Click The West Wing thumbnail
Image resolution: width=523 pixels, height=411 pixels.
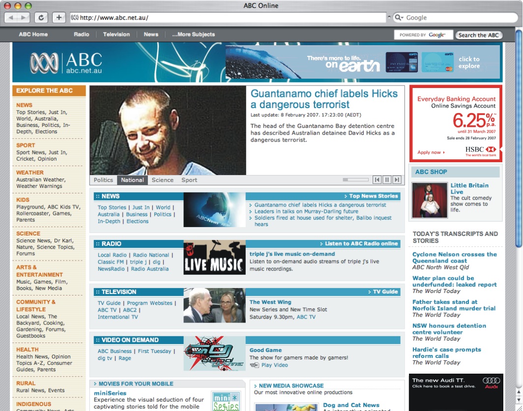(x=214, y=305)
